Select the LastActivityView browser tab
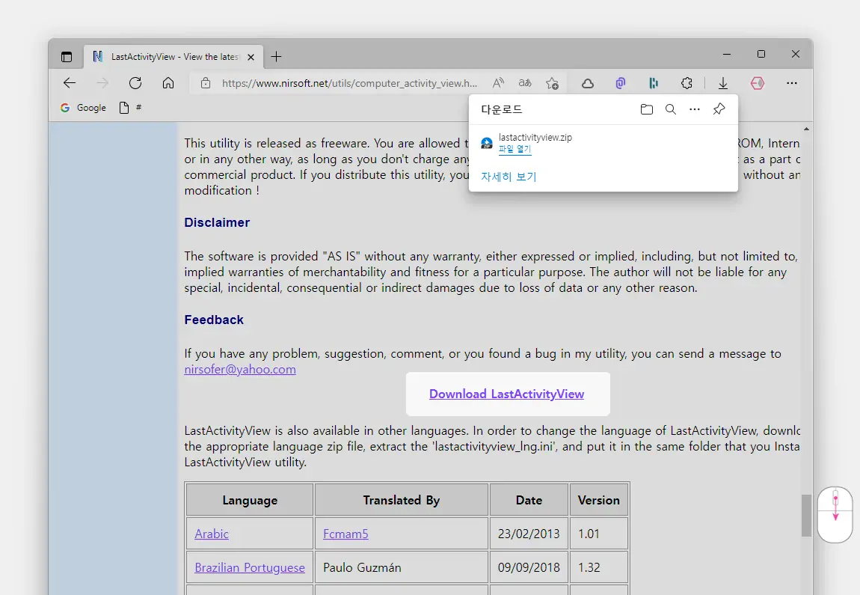860x595 pixels. point(173,57)
